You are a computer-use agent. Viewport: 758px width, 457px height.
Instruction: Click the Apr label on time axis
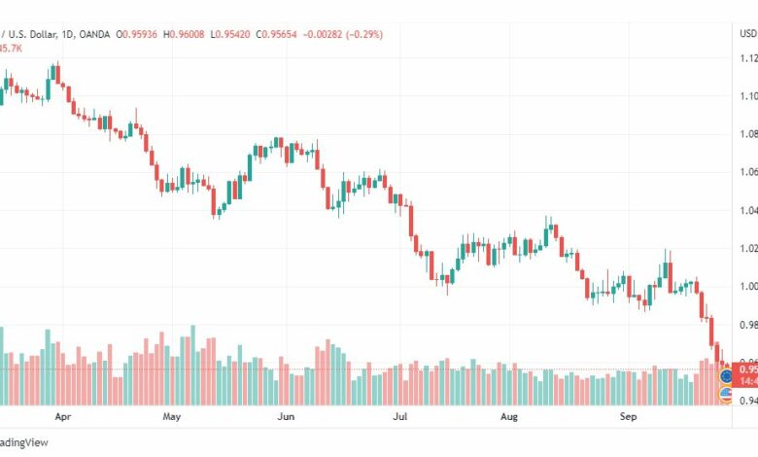63,416
